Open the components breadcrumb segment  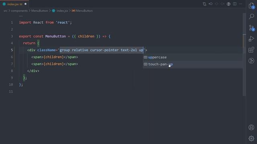pos(19,11)
